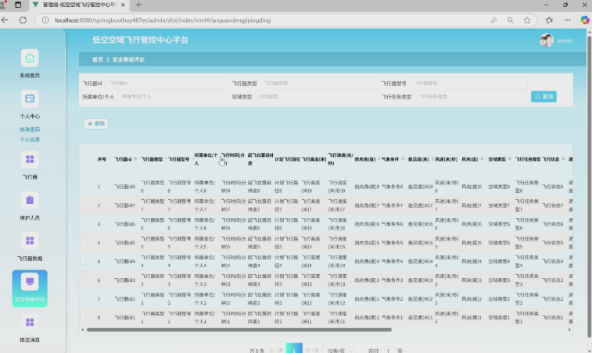Click the 删除 delete button
Viewport: 592px width, 353px height.
pos(96,123)
